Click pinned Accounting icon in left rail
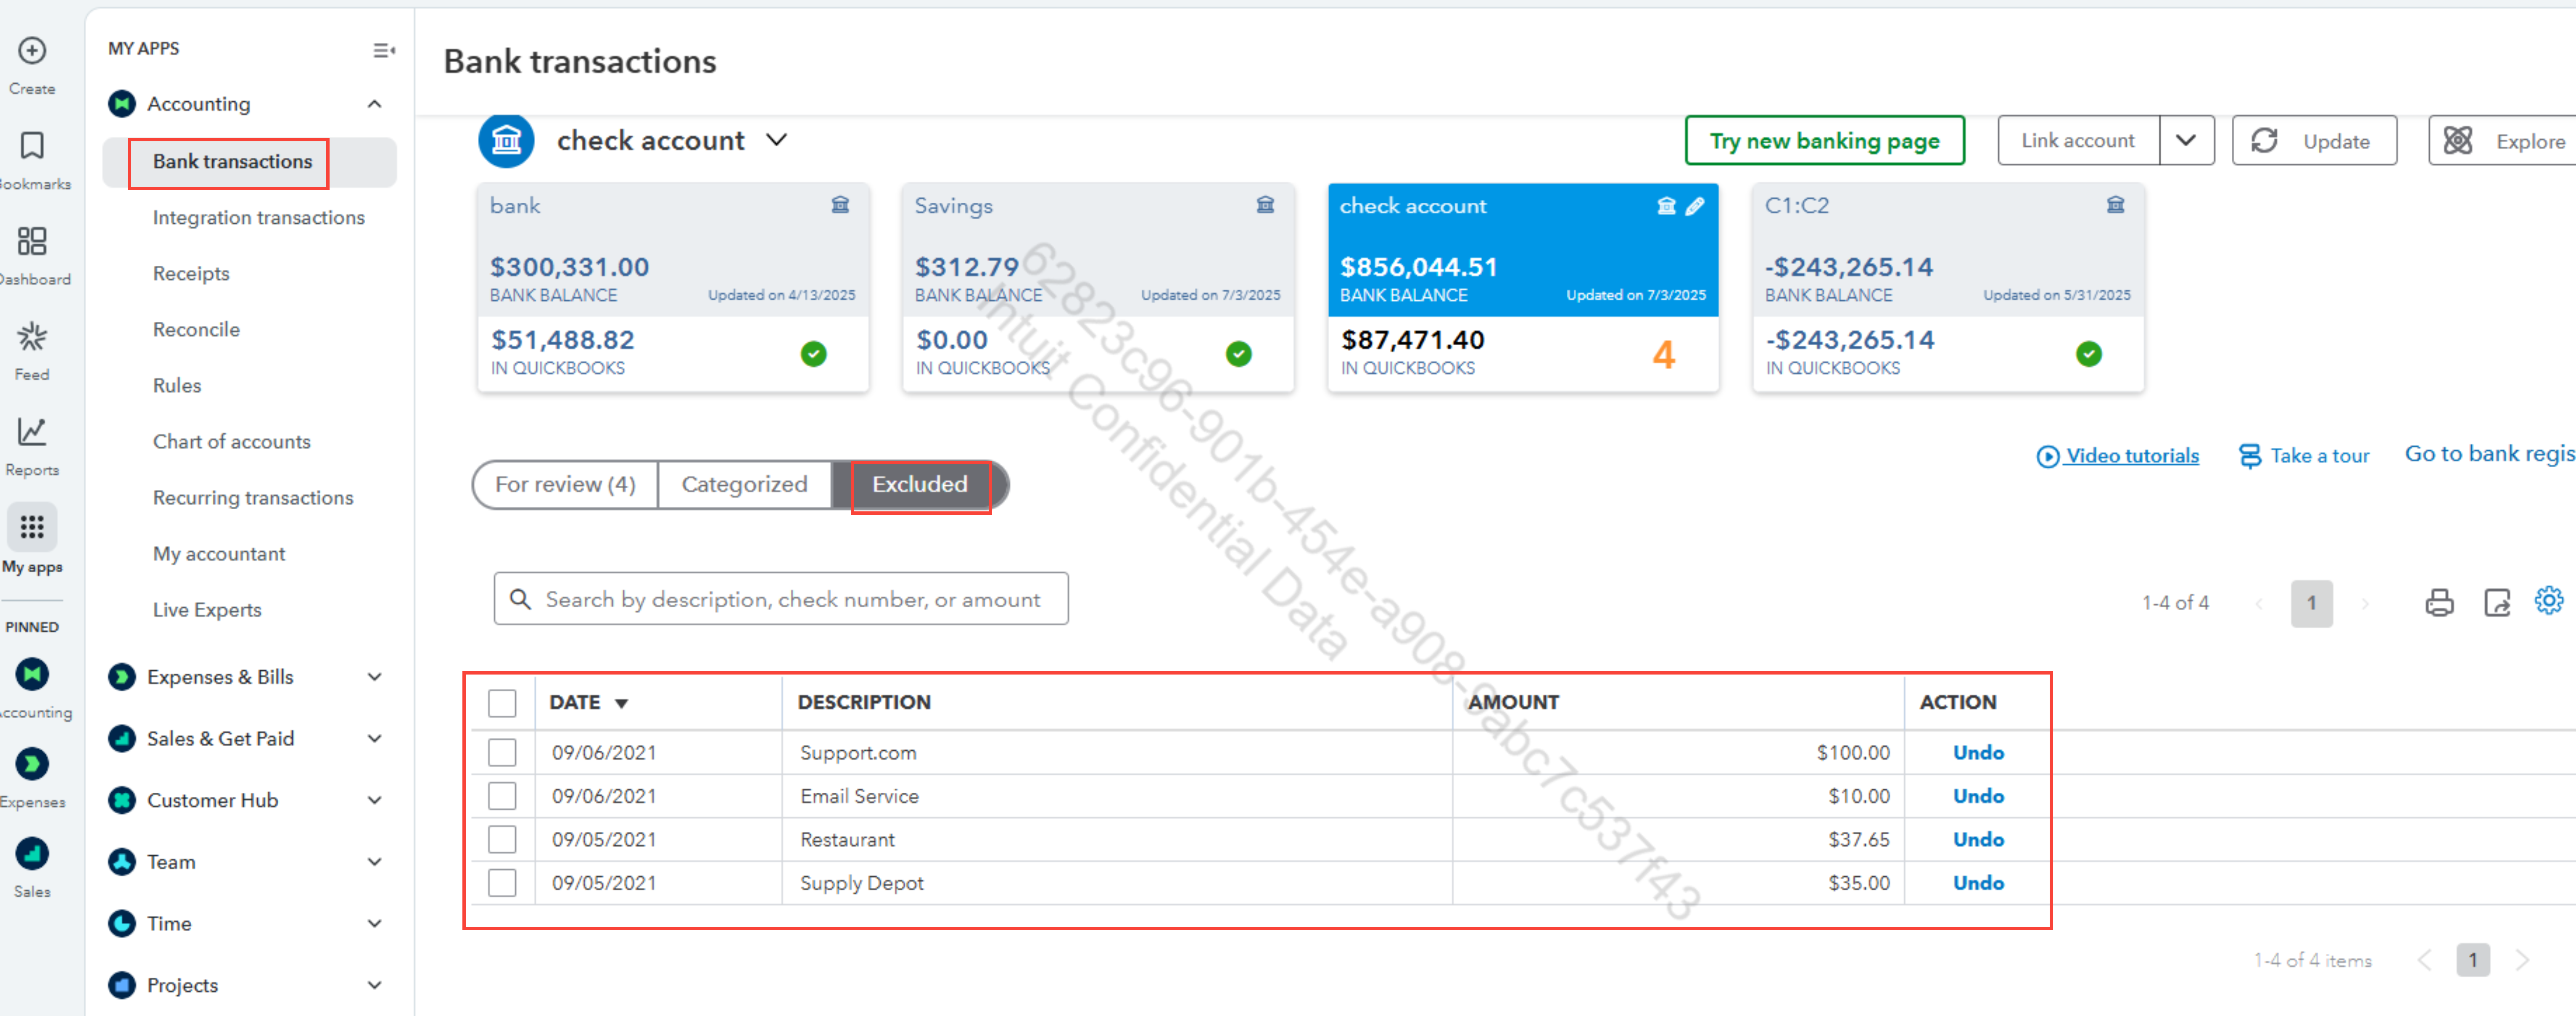This screenshot has height=1016, width=2576. tap(32, 674)
